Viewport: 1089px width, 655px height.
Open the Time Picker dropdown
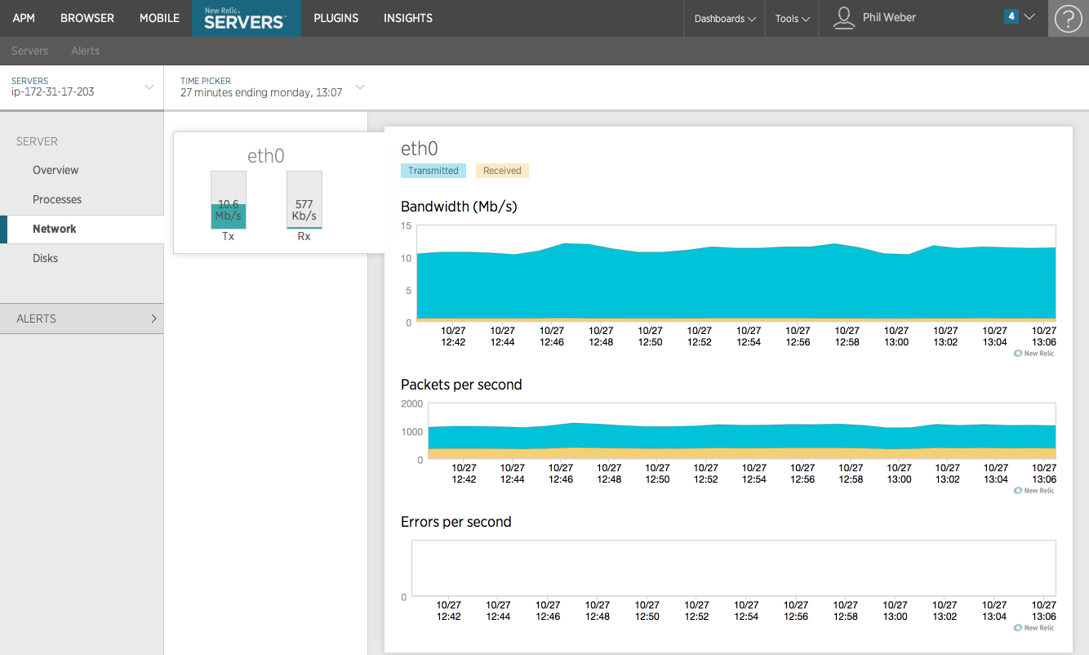(272, 87)
